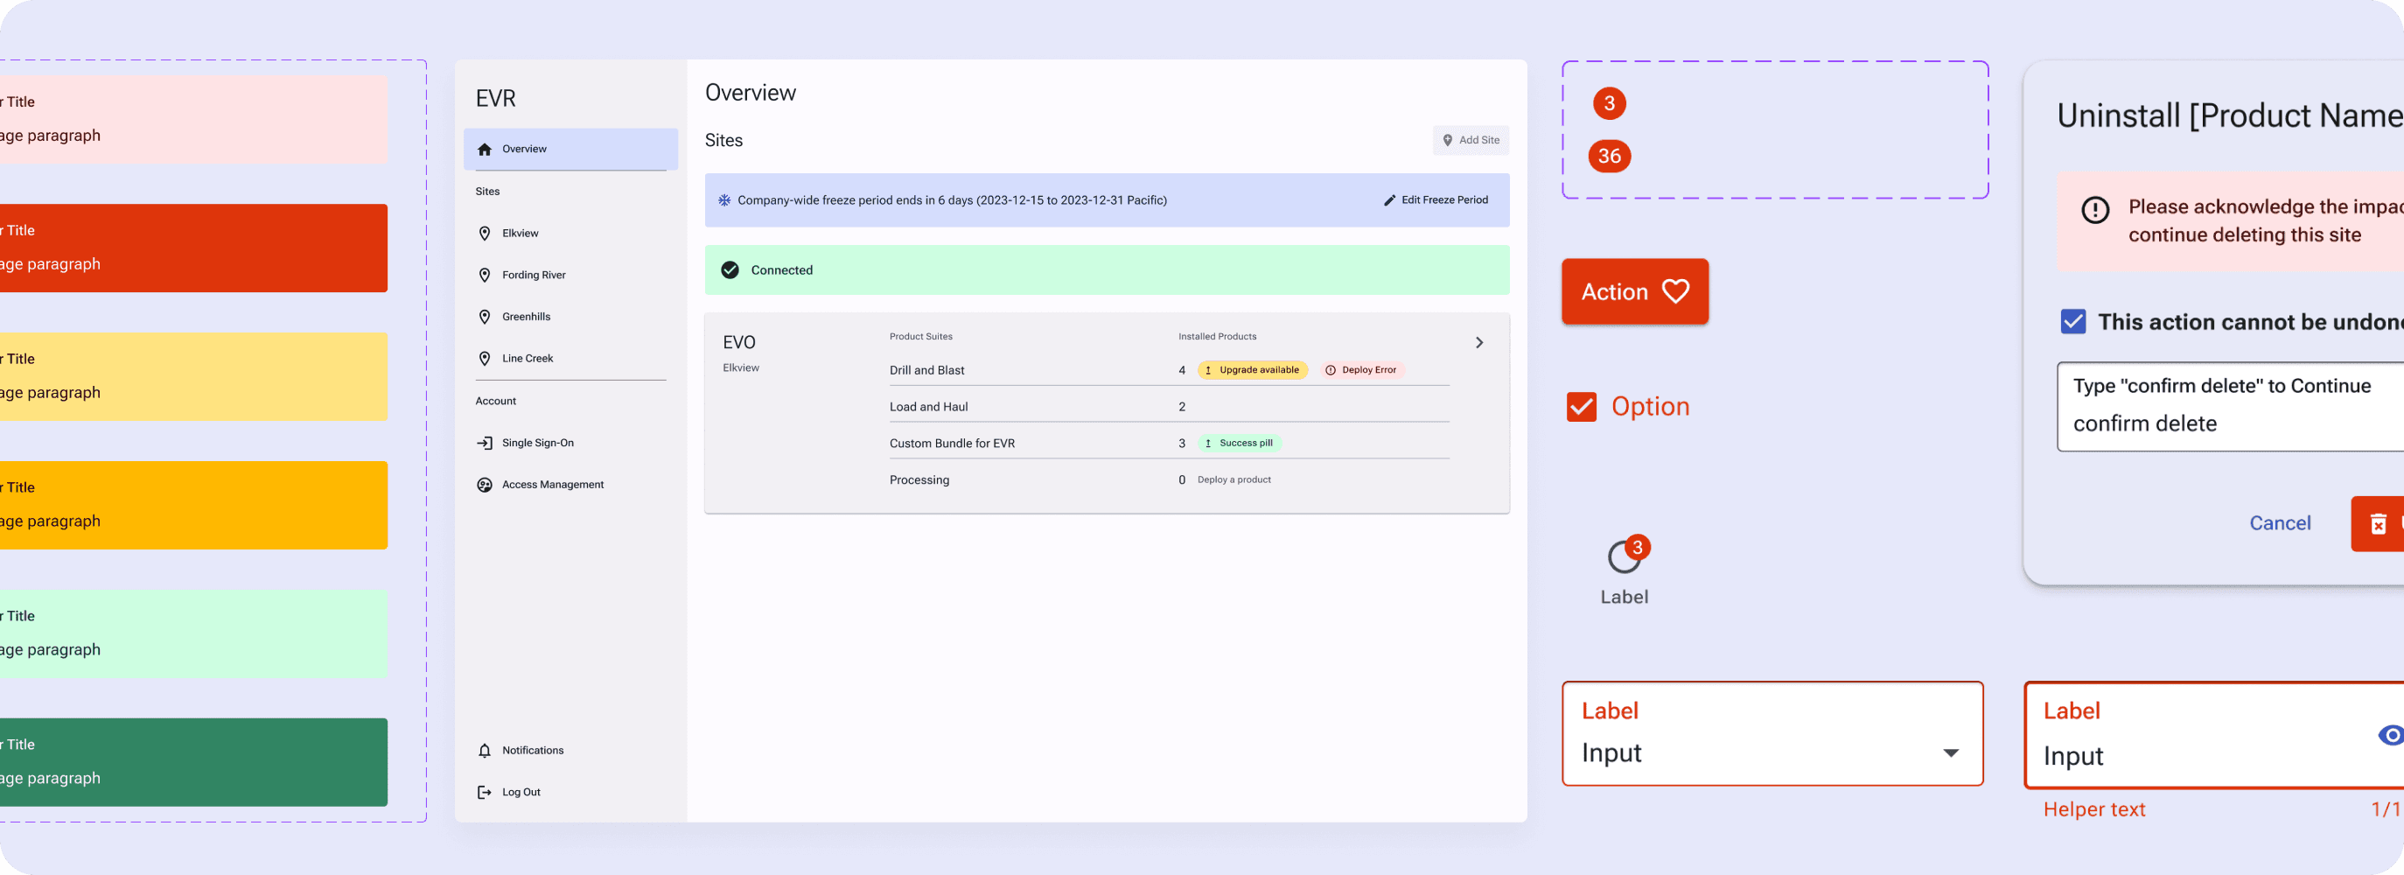Select the Fording River site
The height and width of the screenshot is (875, 2404).
[x=570, y=275]
